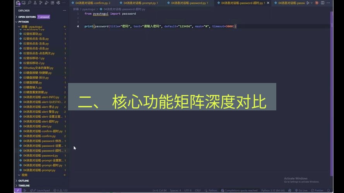
Task: Click Go Live in status bar
Action: (x=301, y=190)
